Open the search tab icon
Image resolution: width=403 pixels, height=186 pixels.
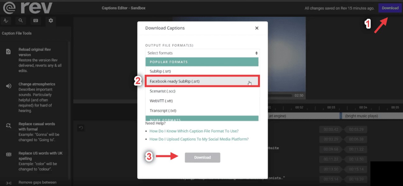point(21,21)
